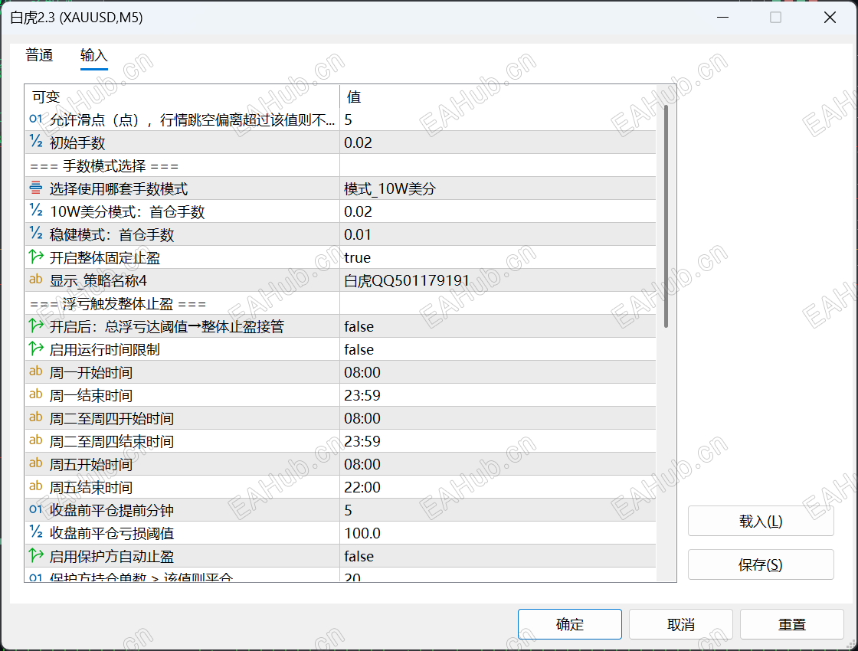Click the green arrow icon beside 开启后：总浮亏达阈值
Image resolution: width=858 pixels, height=651 pixels.
click(x=36, y=325)
